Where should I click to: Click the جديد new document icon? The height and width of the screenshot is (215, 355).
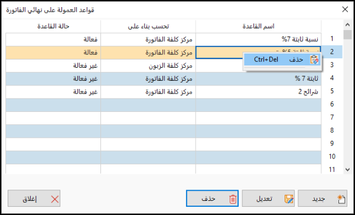click(x=341, y=199)
